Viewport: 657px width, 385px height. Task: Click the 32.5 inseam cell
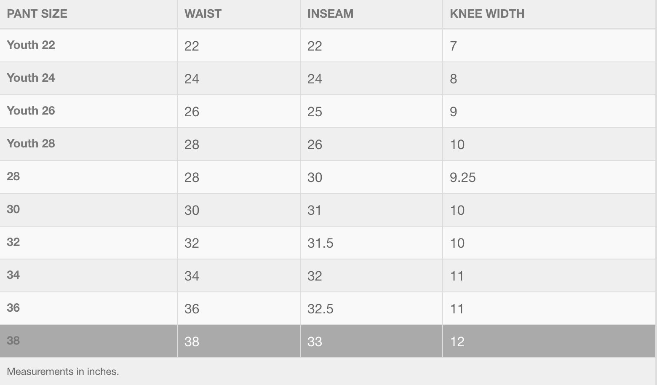tap(320, 309)
